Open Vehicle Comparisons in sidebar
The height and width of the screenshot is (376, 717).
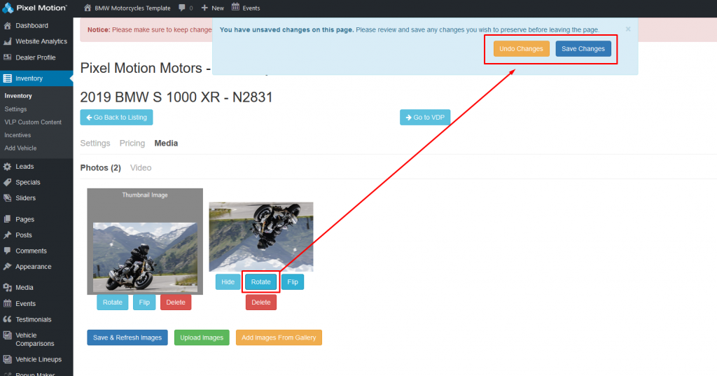point(35,340)
